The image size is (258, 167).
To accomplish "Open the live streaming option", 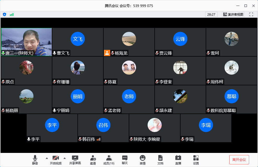I will (178, 160).
